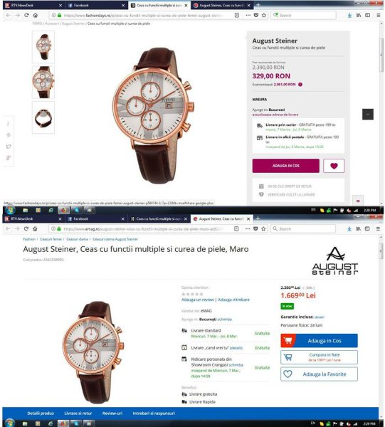Open the hamburger menu in top browser
The width and height of the screenshot is (385, 427).
[379, 15]
